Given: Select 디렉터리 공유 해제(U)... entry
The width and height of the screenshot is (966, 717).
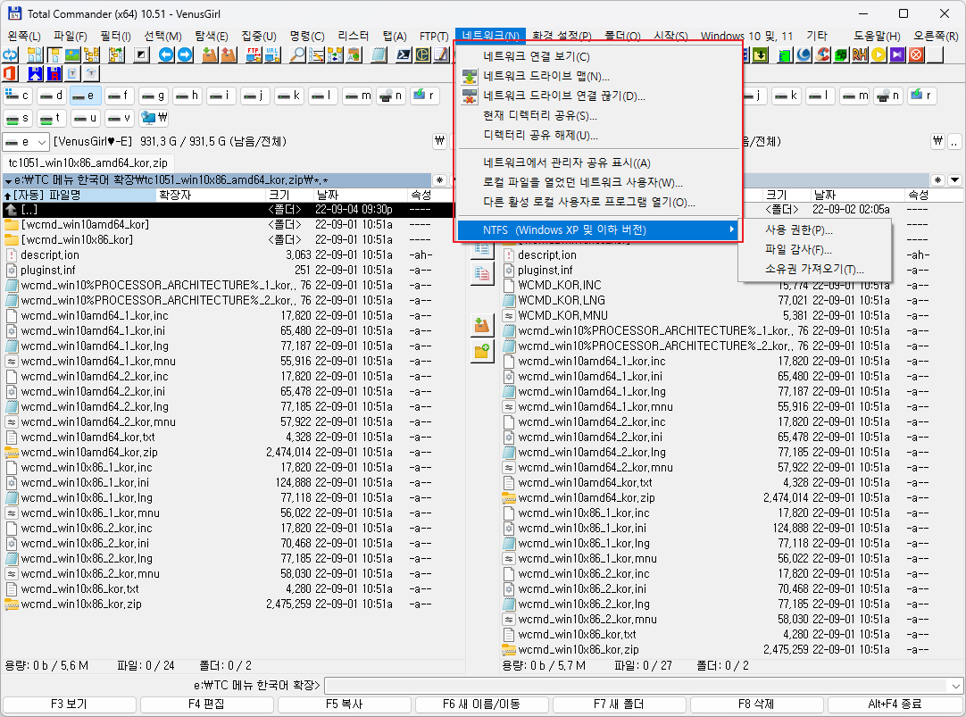Looking at the screenshot, I should coord(597,136).
